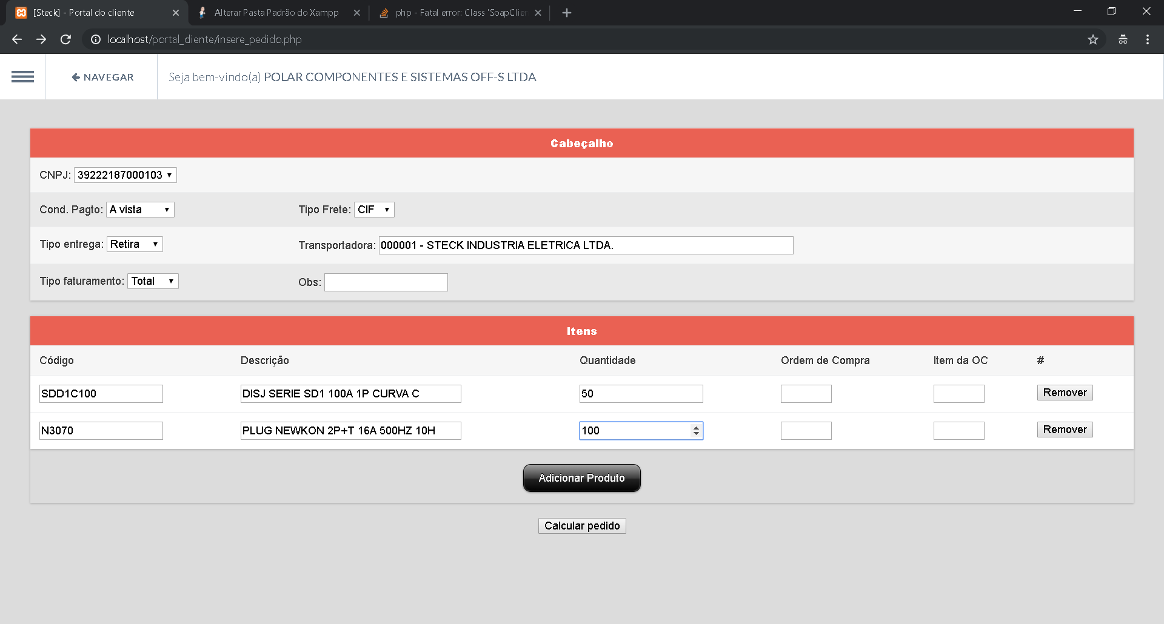Open the incognito profile icon

point(1123,39)
